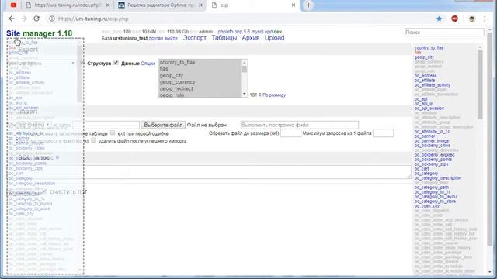
Task: Open a new tab with the plus button
Action: tap(308, 5)
